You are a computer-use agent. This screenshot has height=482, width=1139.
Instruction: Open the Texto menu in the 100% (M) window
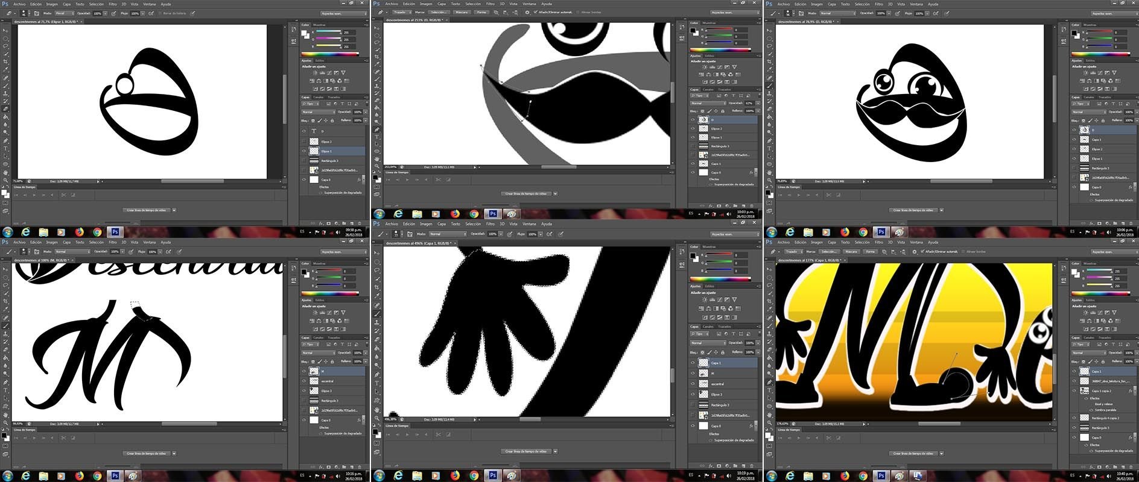[x=80, y=242]
